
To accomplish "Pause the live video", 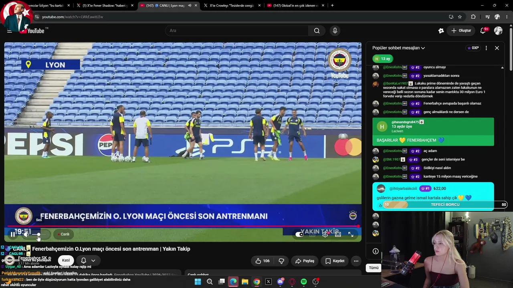I will click(x=13, y=234).
